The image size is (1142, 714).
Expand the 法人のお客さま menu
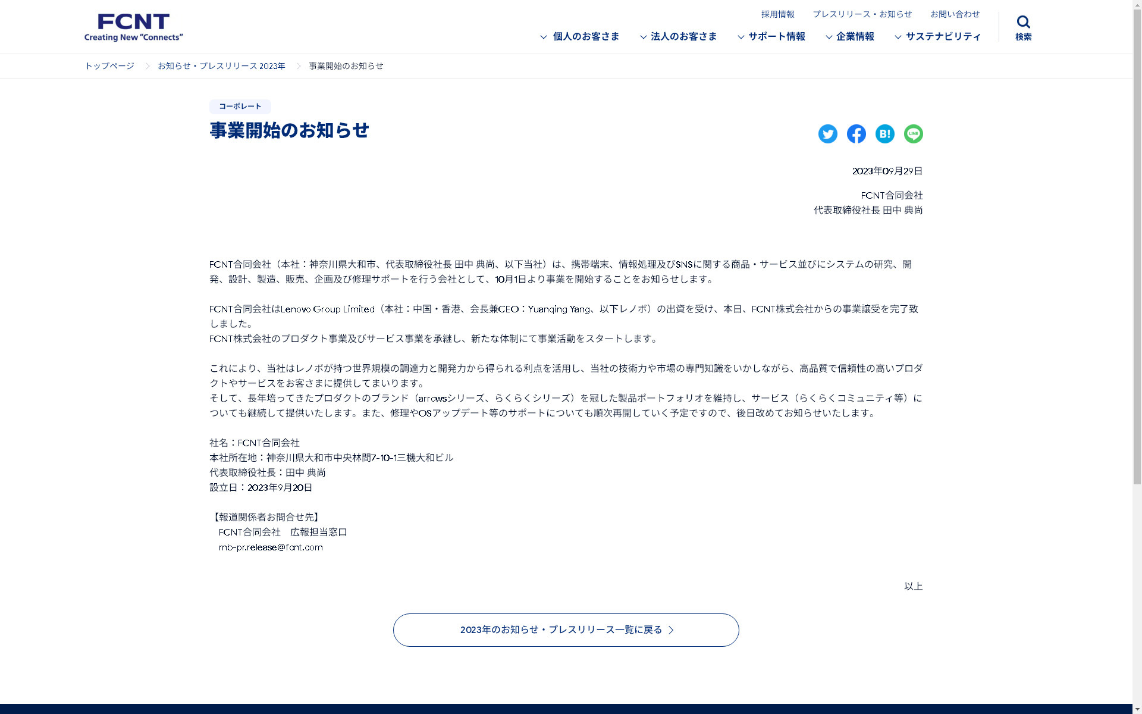pos(679,37)
